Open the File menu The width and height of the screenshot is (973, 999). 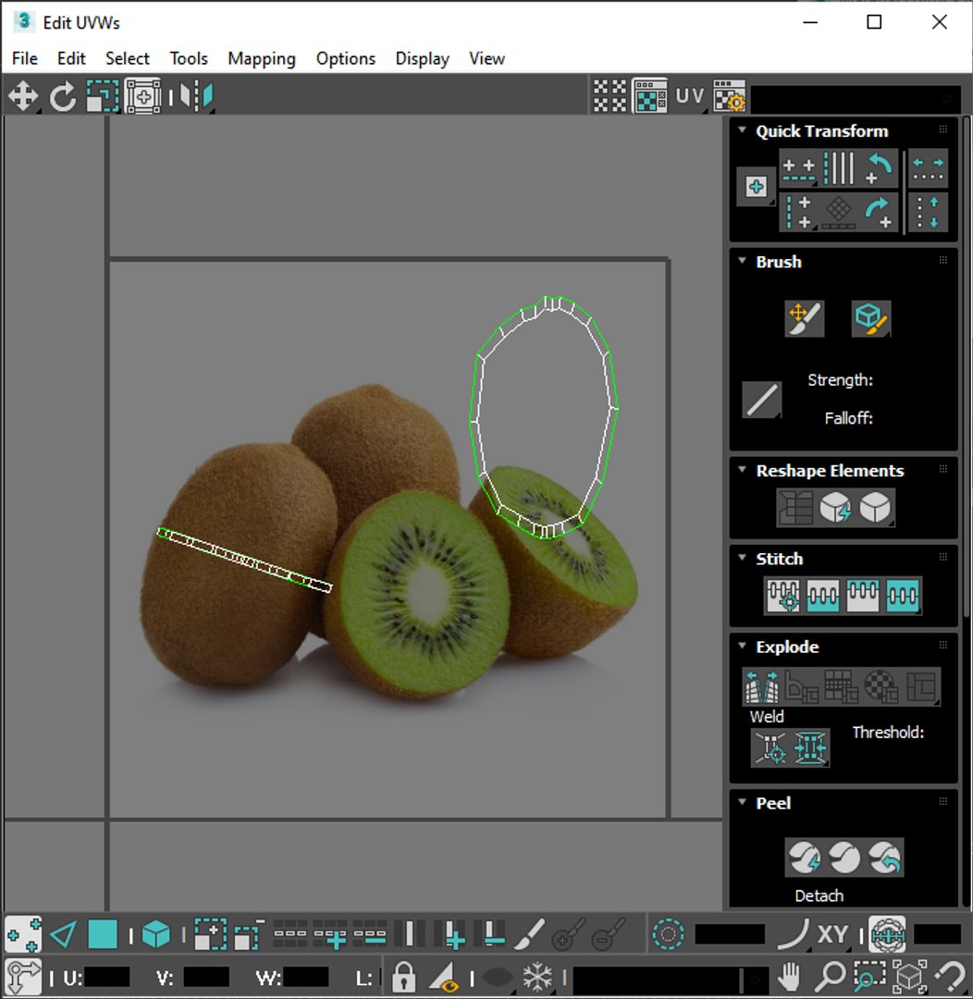[x=25, y=58]
